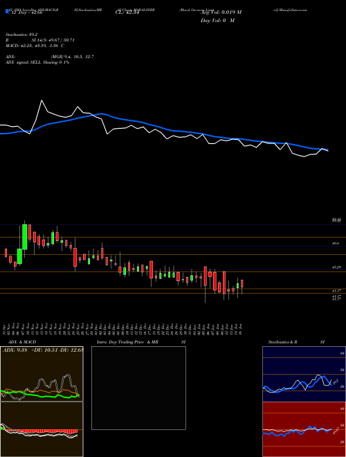Click the 'Day Vol: 0 M' label
This screenshot has height=457, width=346.
(217, 21)
